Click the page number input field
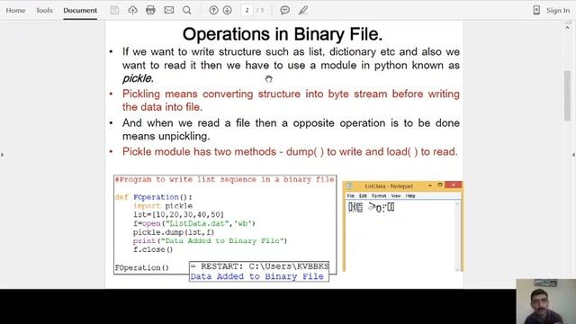Viewport: 576px width, 324px height. tap(247, 10)
